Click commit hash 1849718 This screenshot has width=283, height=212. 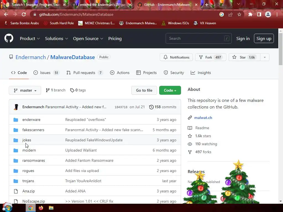coord(121,107)
